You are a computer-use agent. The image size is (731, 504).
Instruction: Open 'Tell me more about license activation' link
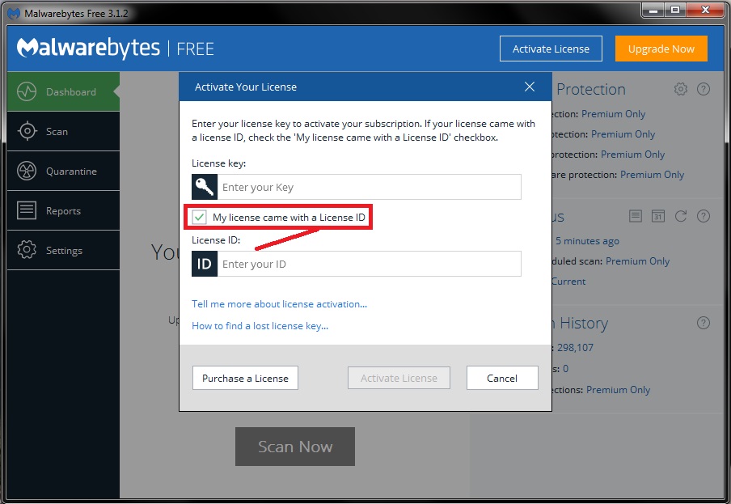click(x=279, y=304)
